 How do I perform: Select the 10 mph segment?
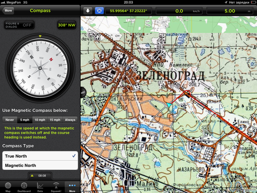(40, 120)
